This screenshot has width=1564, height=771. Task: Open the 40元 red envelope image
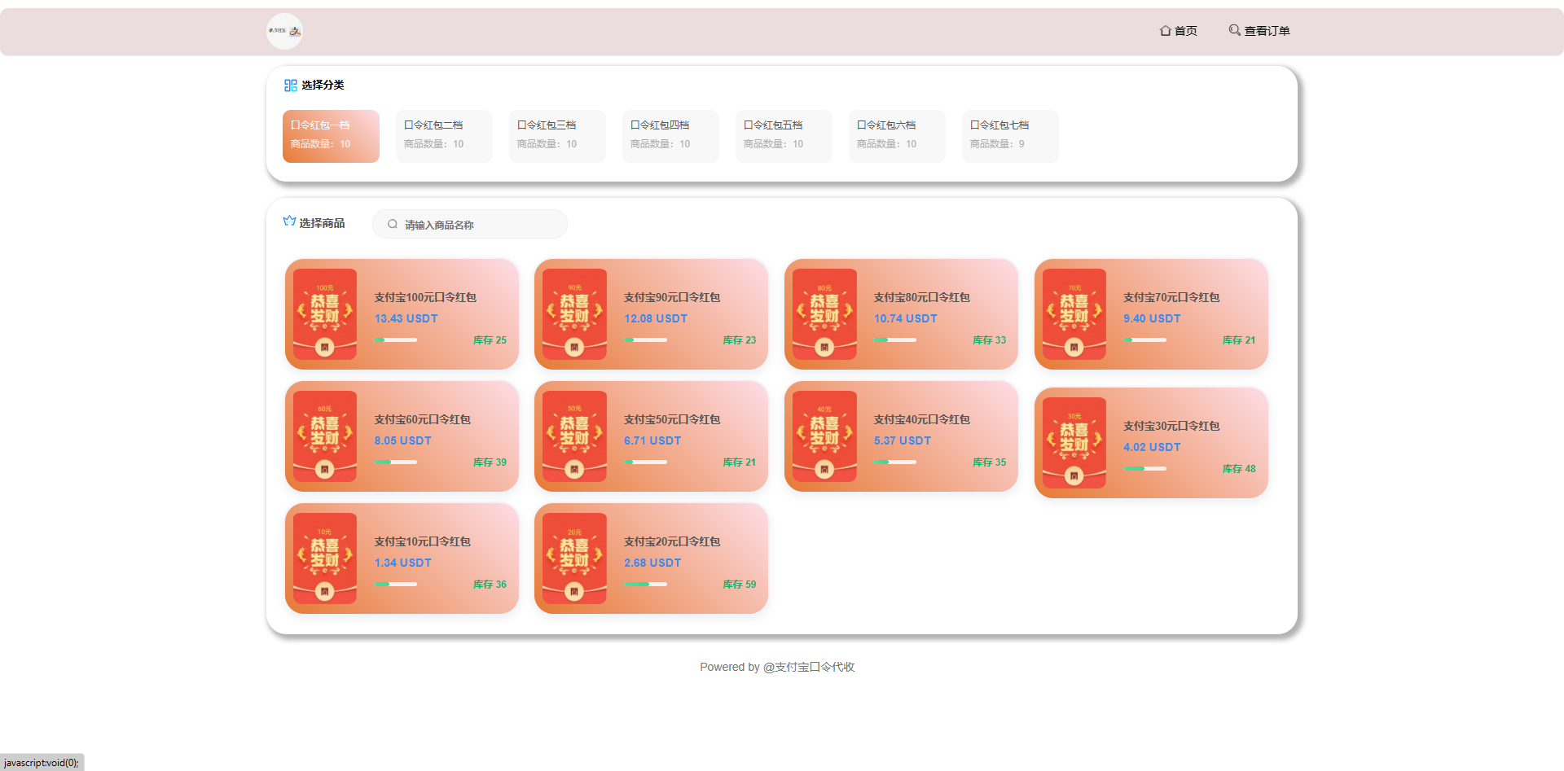pyautogui.click(x=824, y=436)
